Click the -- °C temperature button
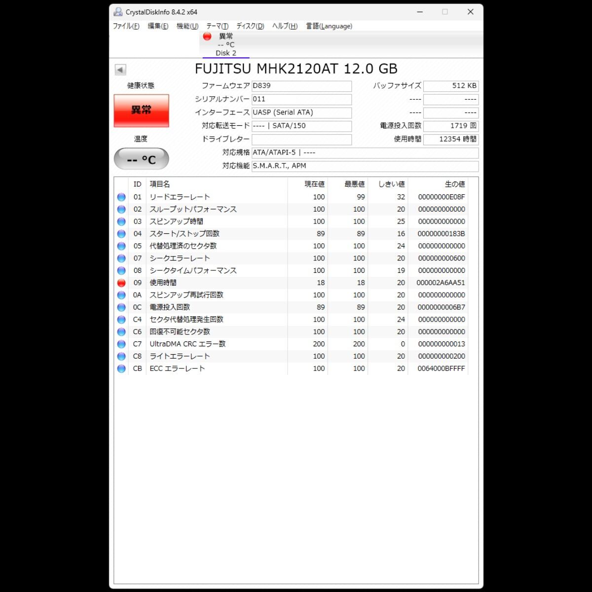Viewport: 592px width, 592px height. (142, 159)
